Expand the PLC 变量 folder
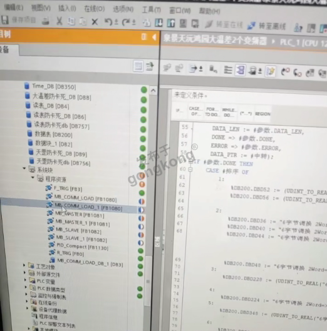The width and height of the screenshot is (327, 331). tap(25, 280)
